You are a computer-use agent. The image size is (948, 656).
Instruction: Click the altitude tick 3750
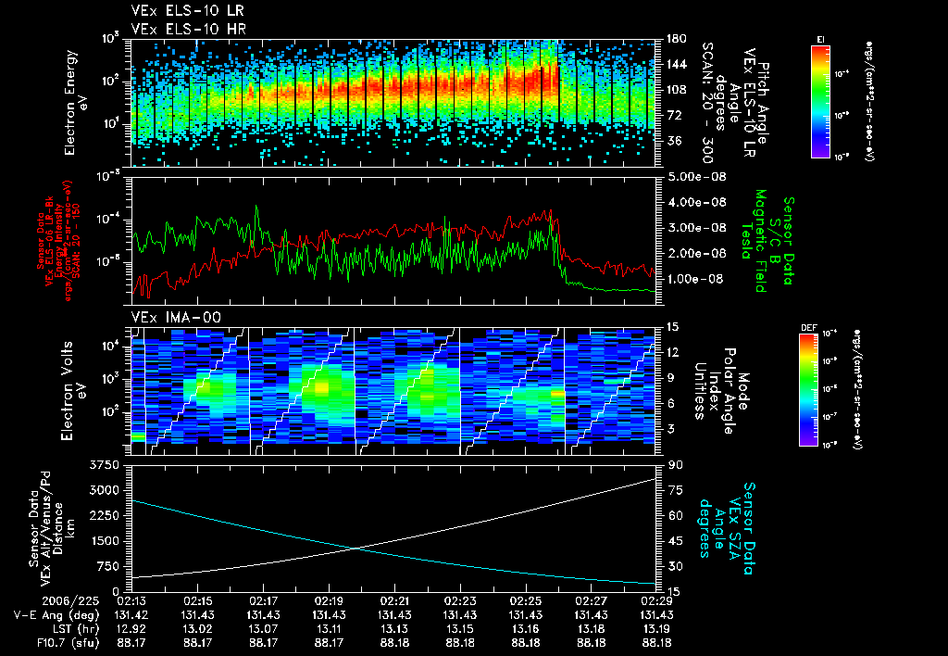104,465
